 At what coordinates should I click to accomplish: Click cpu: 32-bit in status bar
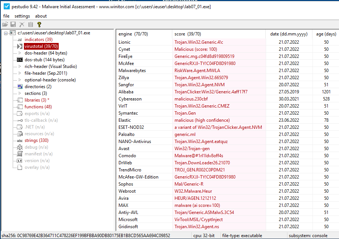(x=204, y=236)
